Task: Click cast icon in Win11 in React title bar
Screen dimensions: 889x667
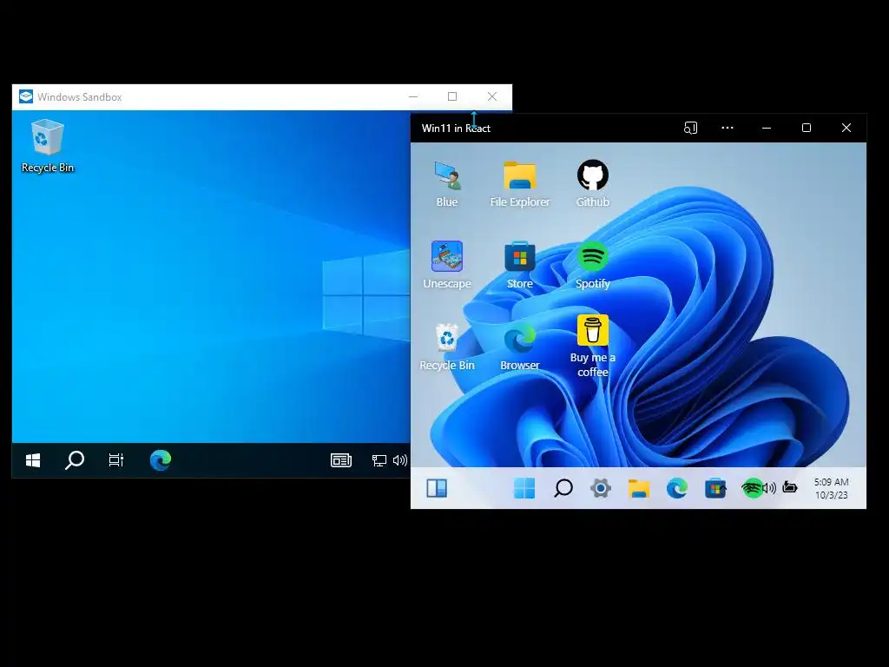Action: [x=690, y=129]
